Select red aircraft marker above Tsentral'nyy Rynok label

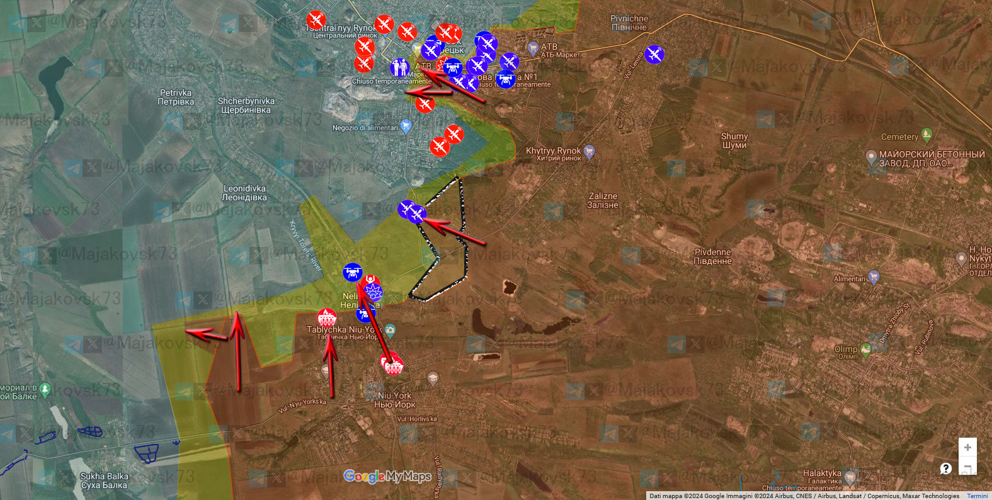(x=316, y=20)
